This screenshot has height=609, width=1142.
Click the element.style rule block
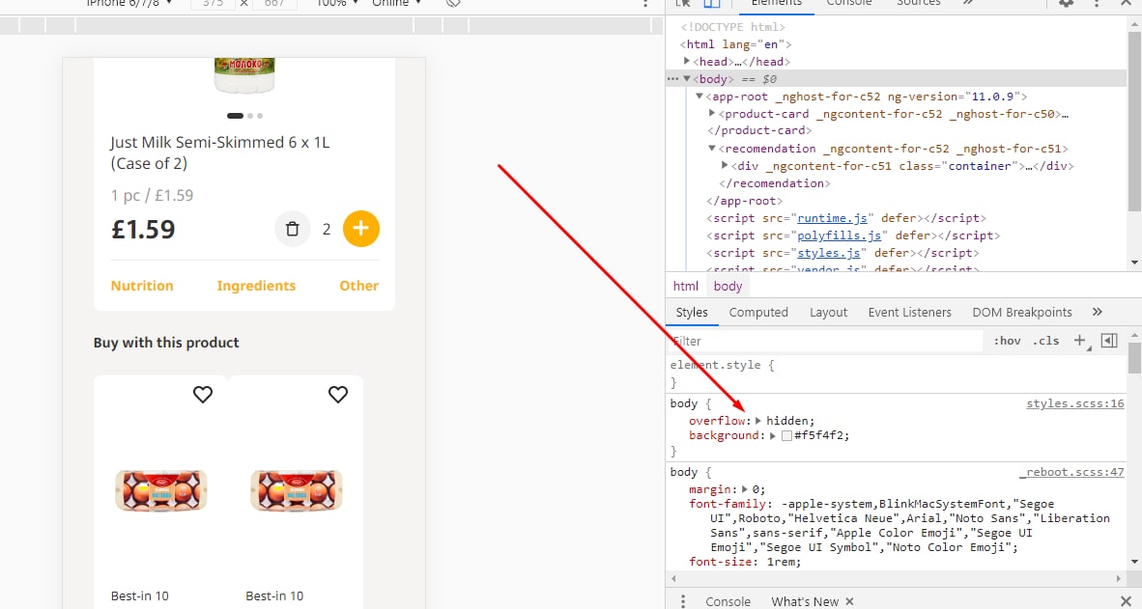coord(896,374)
